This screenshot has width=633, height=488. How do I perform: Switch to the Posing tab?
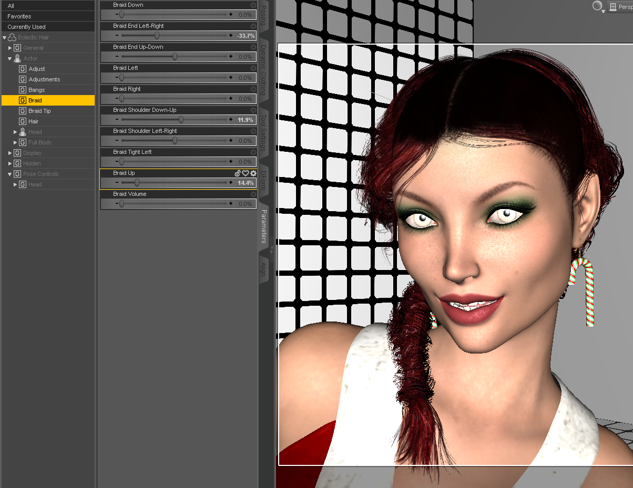click(264, 16)
